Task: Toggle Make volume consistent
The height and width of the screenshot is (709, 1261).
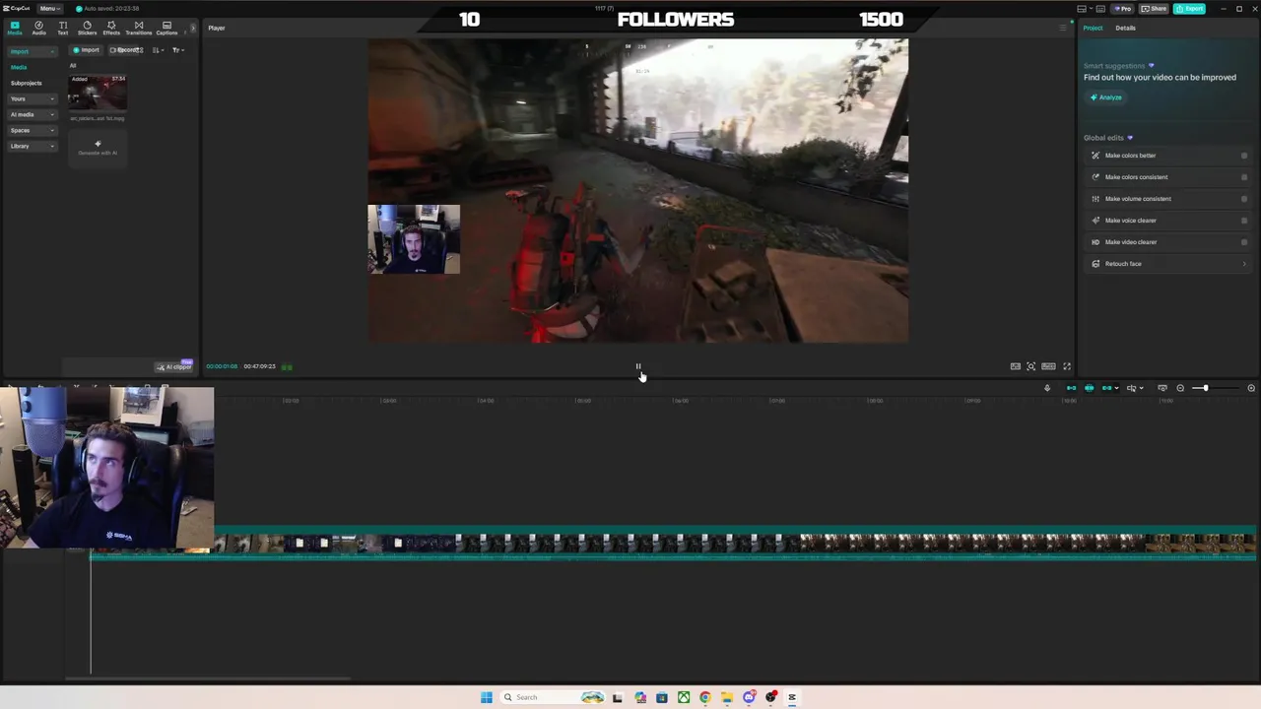Action: [x=1244, y=199]
